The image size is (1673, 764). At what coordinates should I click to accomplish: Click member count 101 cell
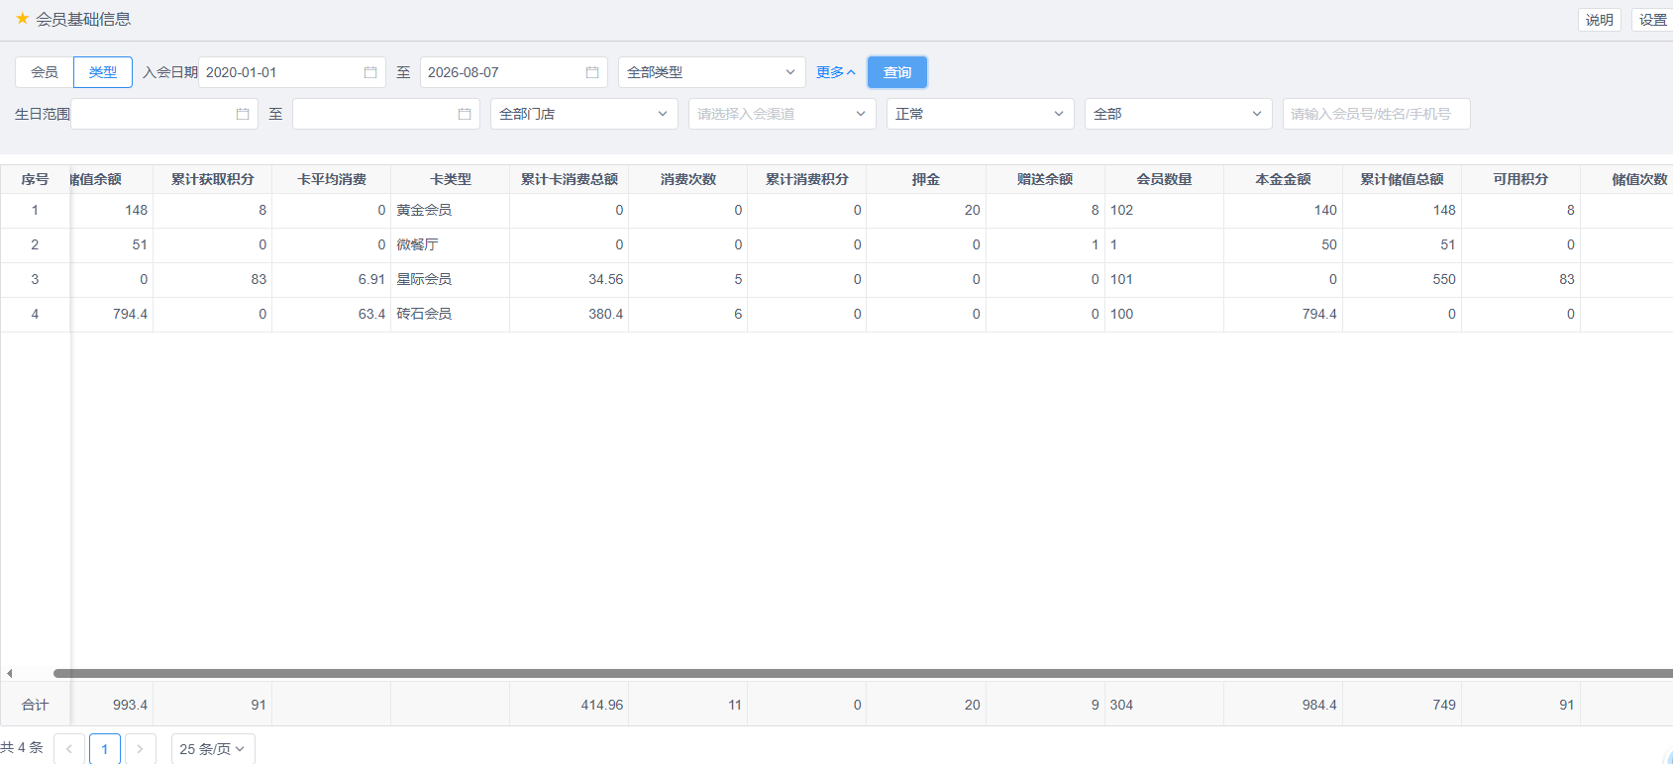click(1164, 280)
